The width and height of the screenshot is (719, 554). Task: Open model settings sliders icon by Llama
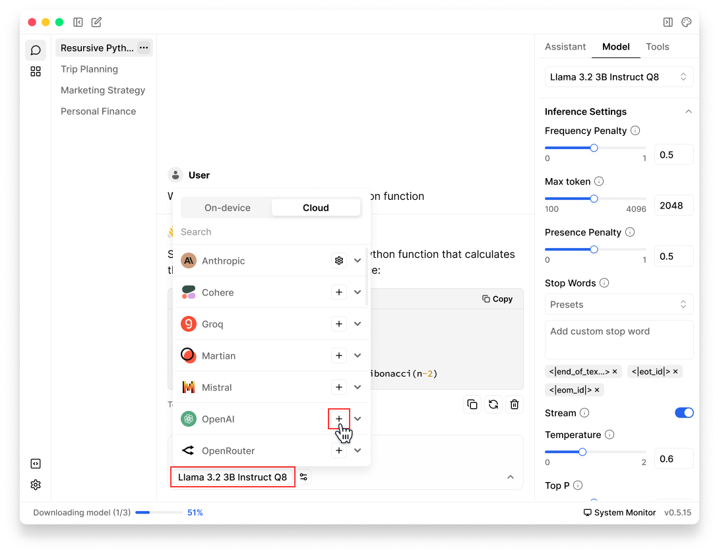[303, 477]
